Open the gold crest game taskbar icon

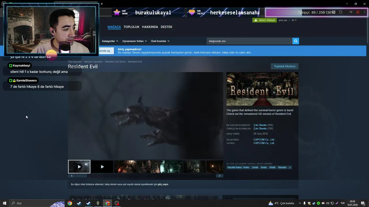pyautogui.click(x=98, y=203)
